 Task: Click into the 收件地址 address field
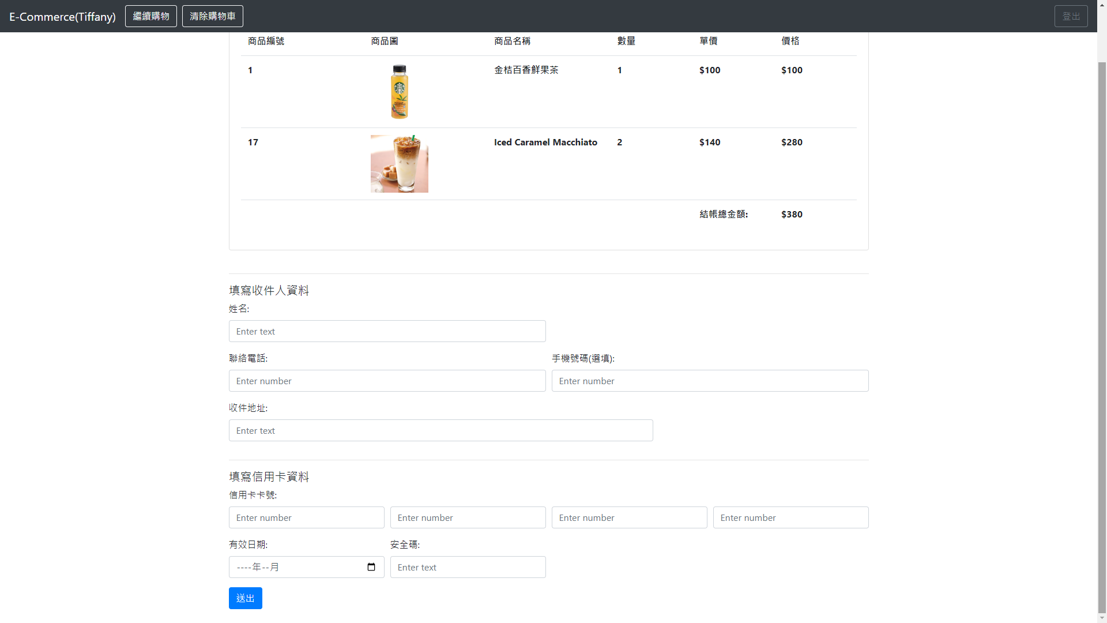pyautogui.click(x=440, y=430)
